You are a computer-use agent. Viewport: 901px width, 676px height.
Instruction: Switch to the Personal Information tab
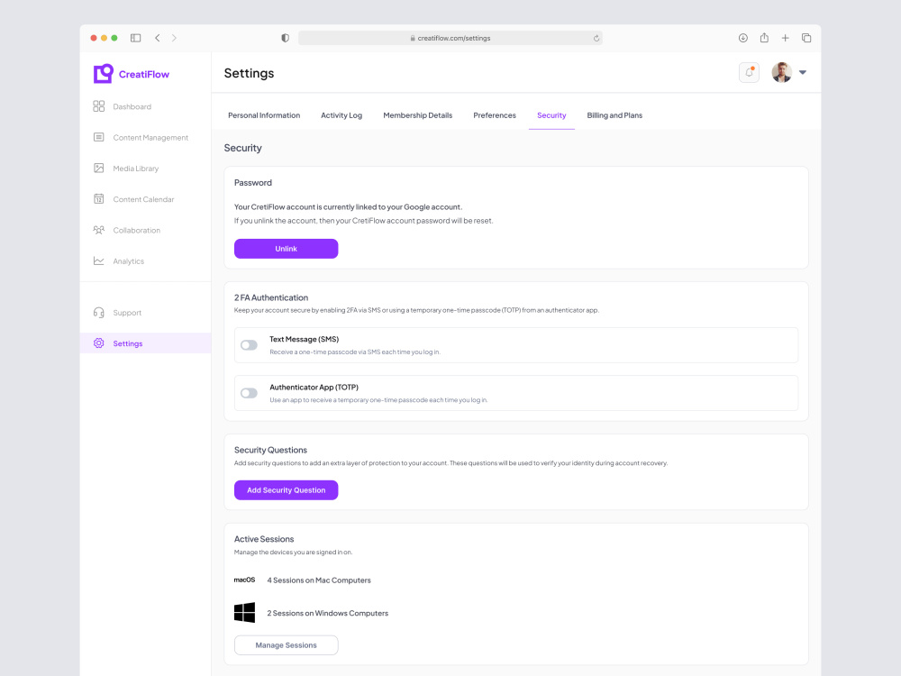264,115
